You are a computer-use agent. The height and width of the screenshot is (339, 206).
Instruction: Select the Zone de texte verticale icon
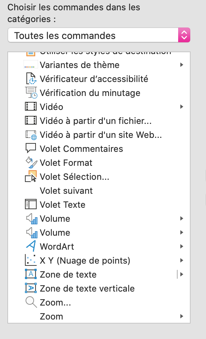point(31,288)
